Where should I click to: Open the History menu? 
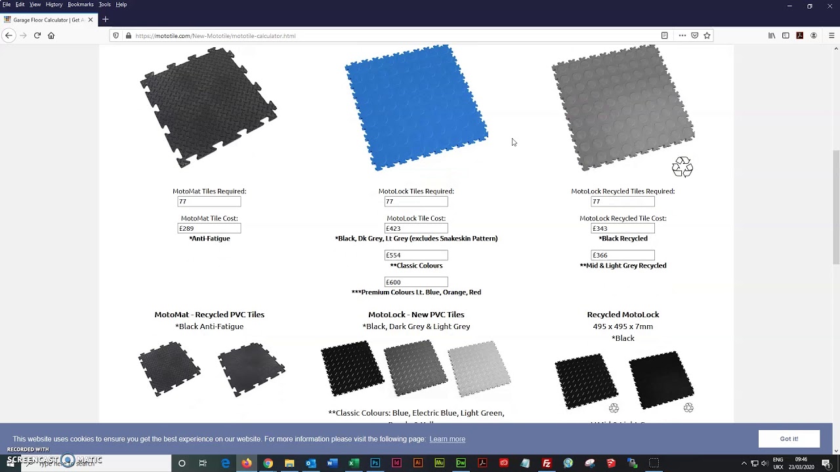(x=54, y=5)
